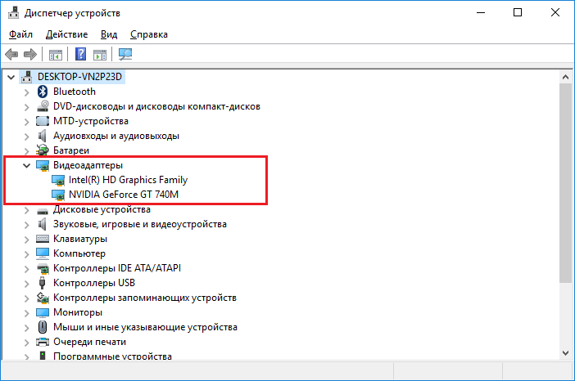Click the Forward arrow toolbar icon
Viewport: 575px width, 381px height.
[x=30, y=55]
